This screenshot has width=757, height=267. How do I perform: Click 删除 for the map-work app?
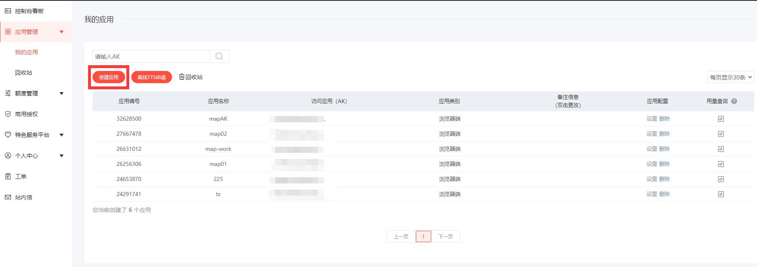[664, 149]
